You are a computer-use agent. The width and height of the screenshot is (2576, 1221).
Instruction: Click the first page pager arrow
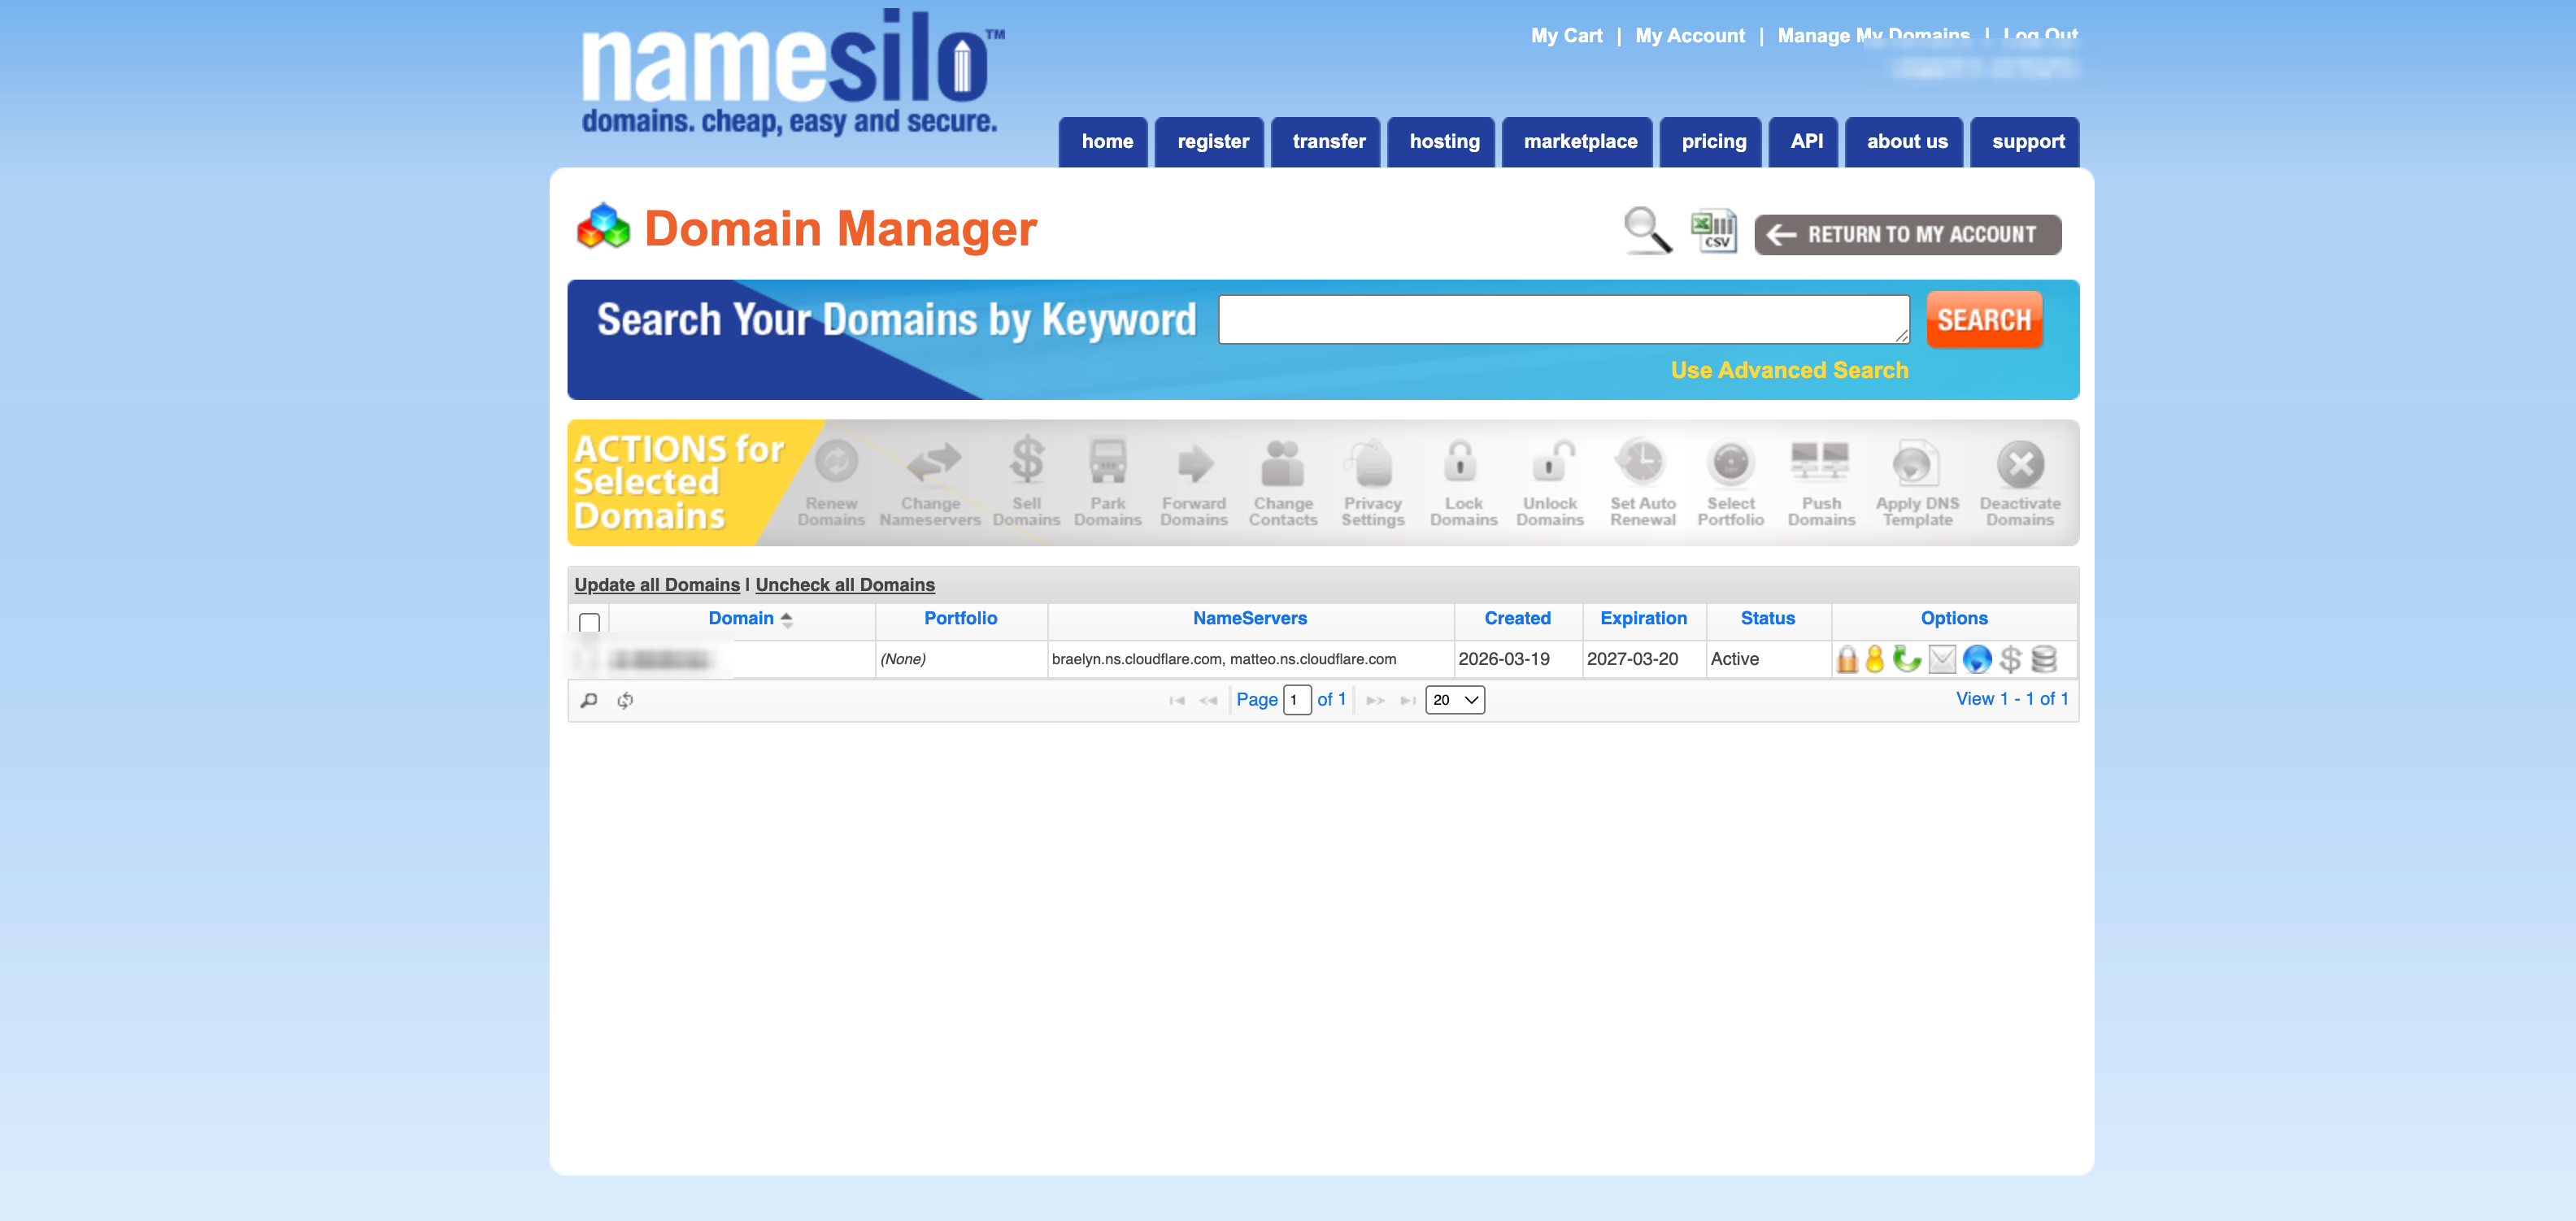tap(1177, 701)
